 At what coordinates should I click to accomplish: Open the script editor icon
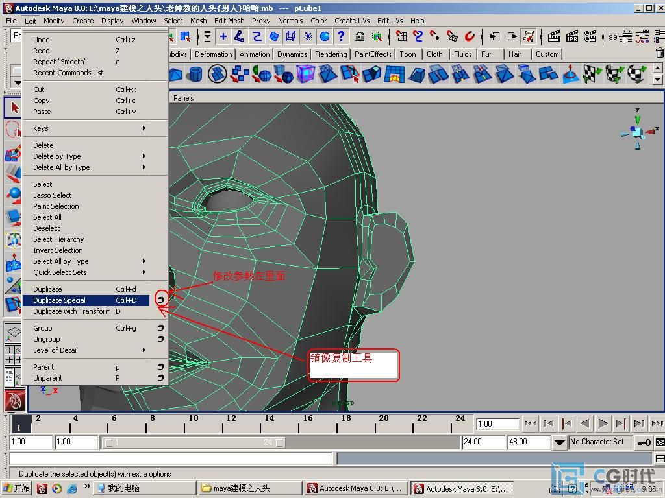pos(660,458)
